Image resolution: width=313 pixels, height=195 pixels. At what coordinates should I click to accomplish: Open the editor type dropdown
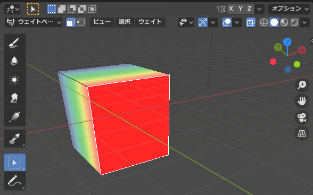click(x=12, y=9)
